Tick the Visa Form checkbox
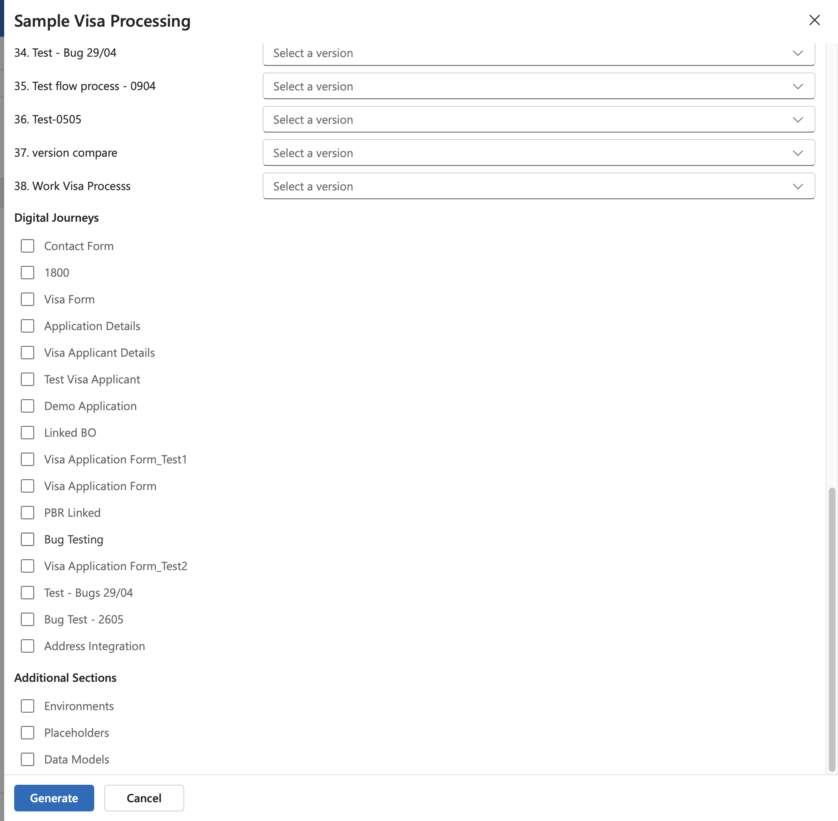Screen dimensions: 838x821 click(x=28, y=300)
